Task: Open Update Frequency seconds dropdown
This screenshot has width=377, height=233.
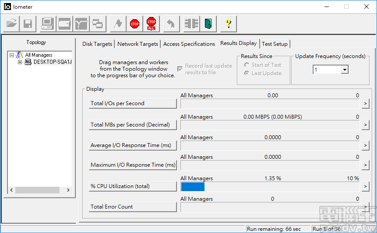Action: [x=345, y=70]
